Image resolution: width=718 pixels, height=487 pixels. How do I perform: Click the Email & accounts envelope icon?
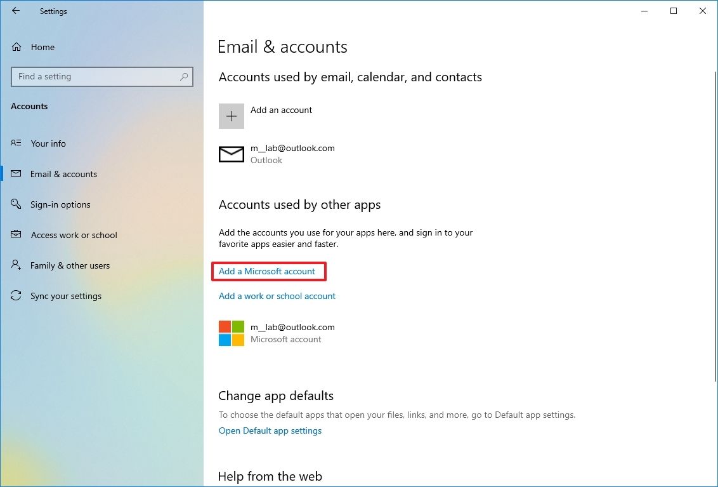pyautogui.click(x=15, y=174)
